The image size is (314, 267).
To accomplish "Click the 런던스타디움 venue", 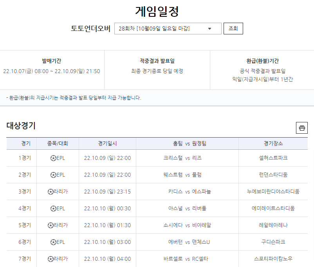I will point(273,175).
